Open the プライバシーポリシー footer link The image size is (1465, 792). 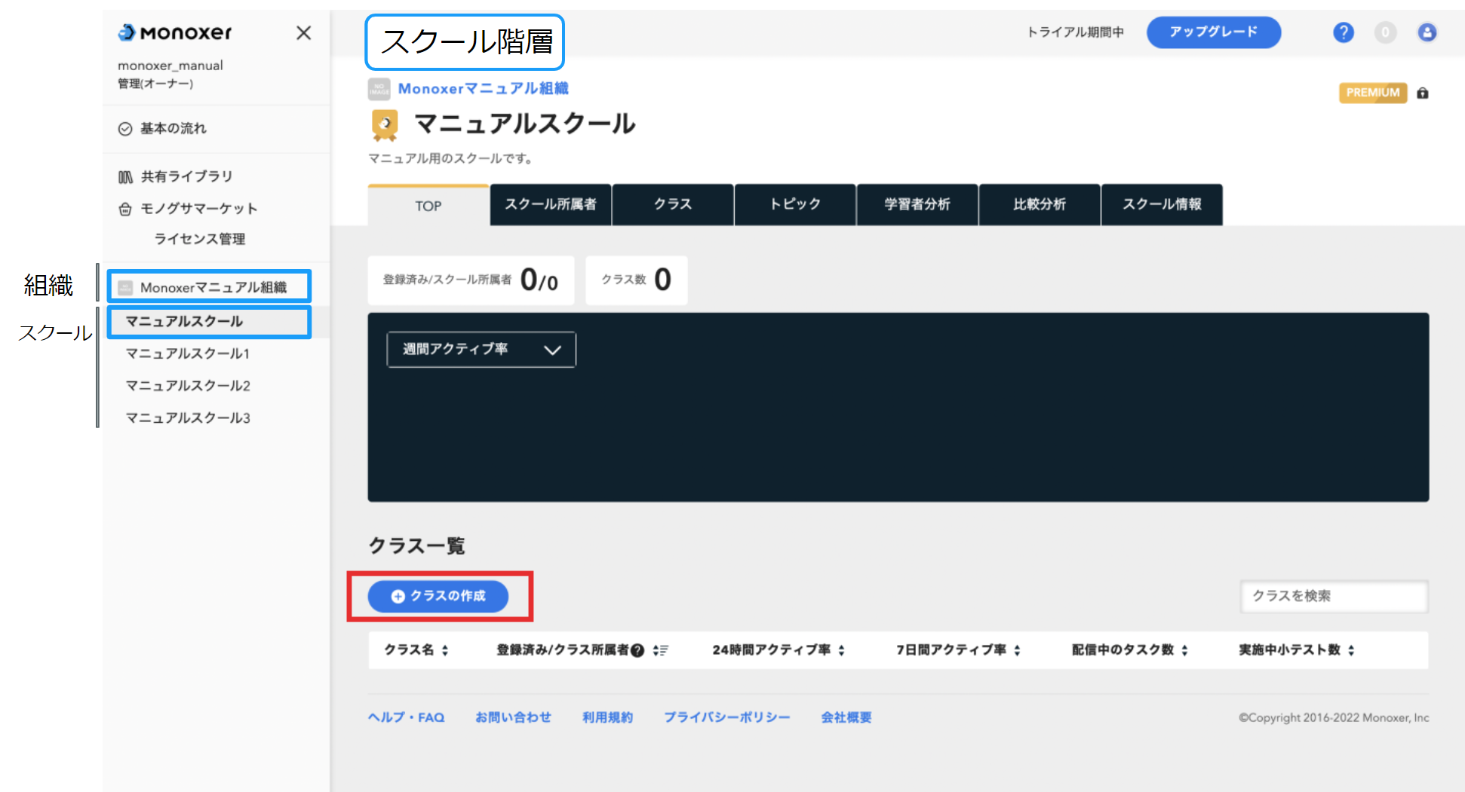[x=726, y=717]
